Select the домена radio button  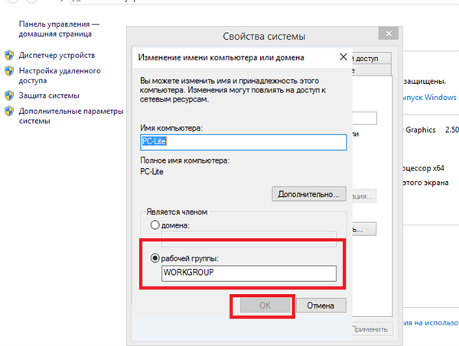click(155, 225)
